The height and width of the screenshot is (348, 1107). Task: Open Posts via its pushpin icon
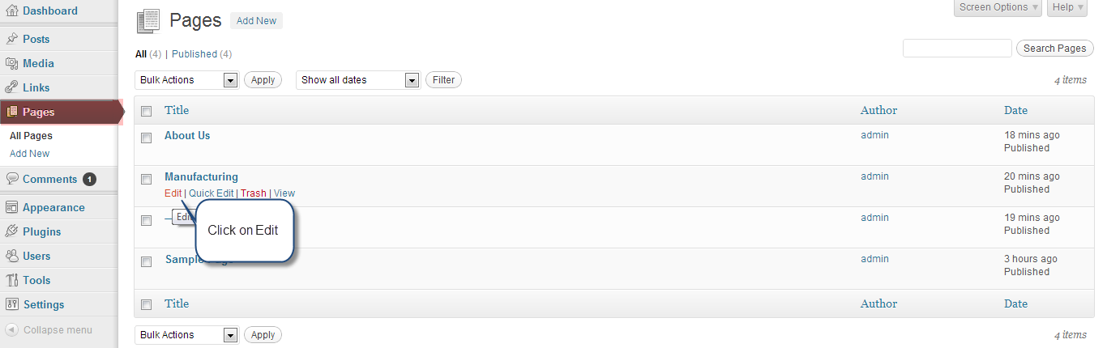click(11, 39)
